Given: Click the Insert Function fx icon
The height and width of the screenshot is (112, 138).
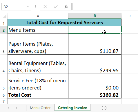Looking at the screenshot, I should 66,7.
